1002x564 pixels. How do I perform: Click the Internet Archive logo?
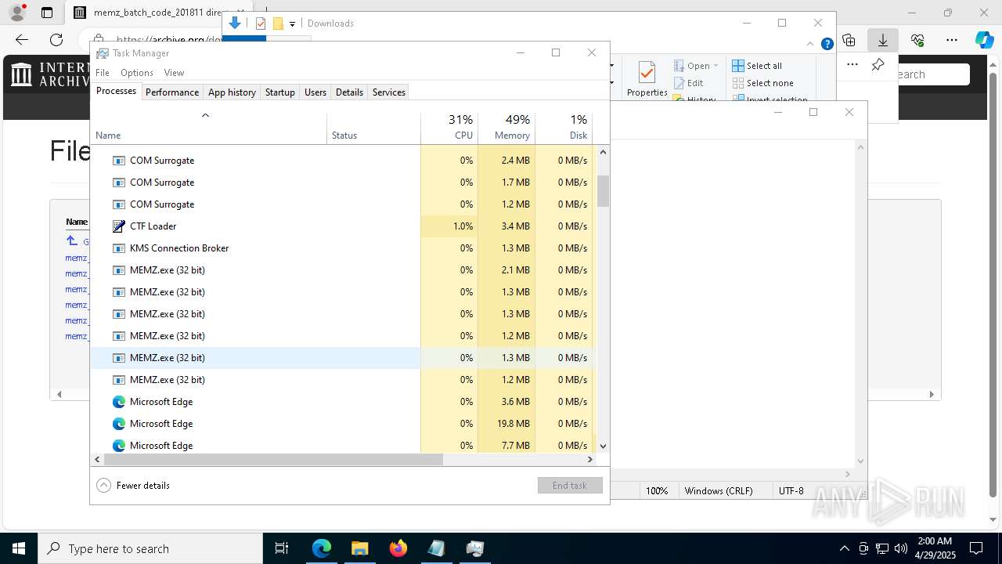[x=49, y=74]
